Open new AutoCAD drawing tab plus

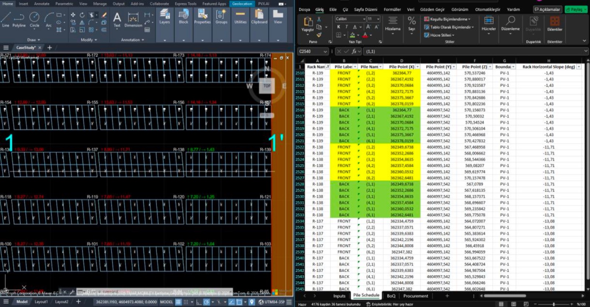(x=49, y=47)
